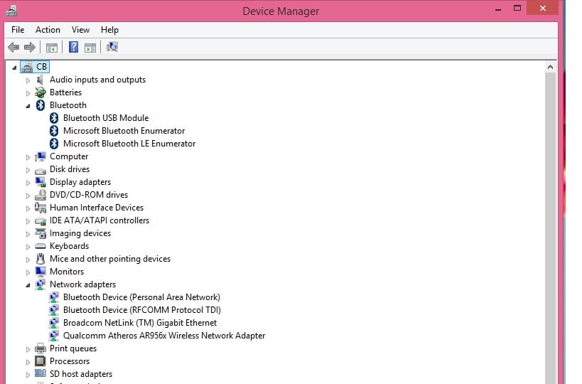Click the Batteries category icon
This screenshot has height=384, width=582.
tap(40, 92)
